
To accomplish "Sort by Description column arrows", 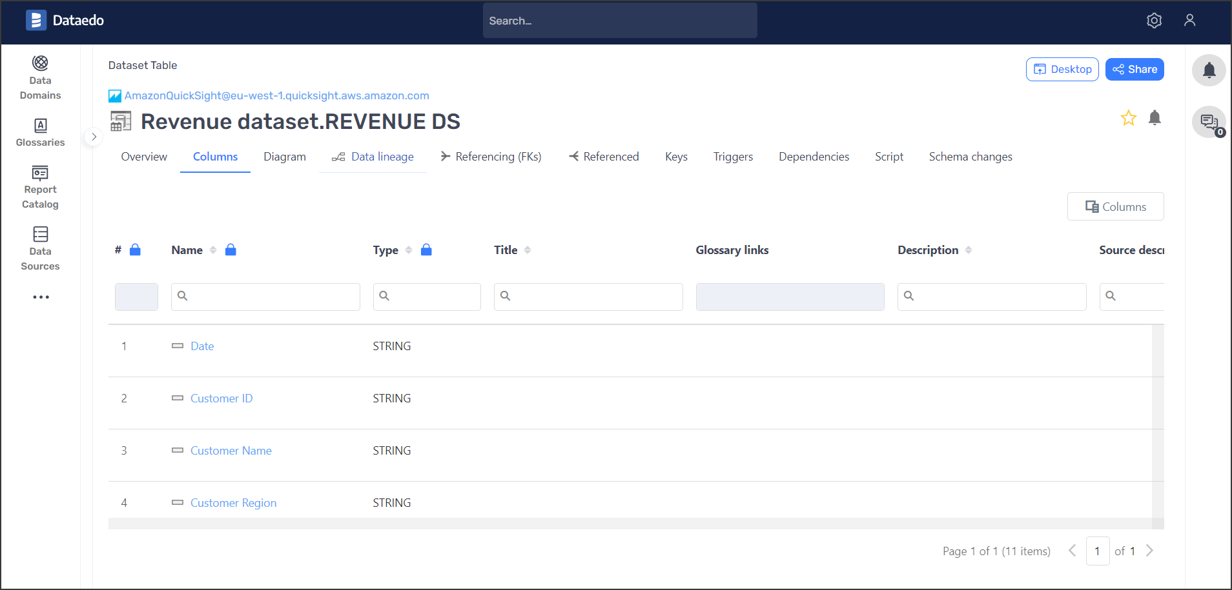I will 969,250.
